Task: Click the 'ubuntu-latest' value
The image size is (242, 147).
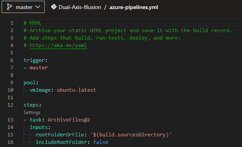Action: click(x=76, y=90)
